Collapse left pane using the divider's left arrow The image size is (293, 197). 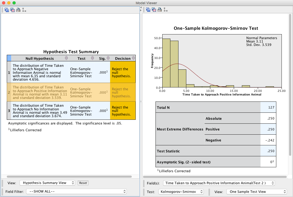141,8
